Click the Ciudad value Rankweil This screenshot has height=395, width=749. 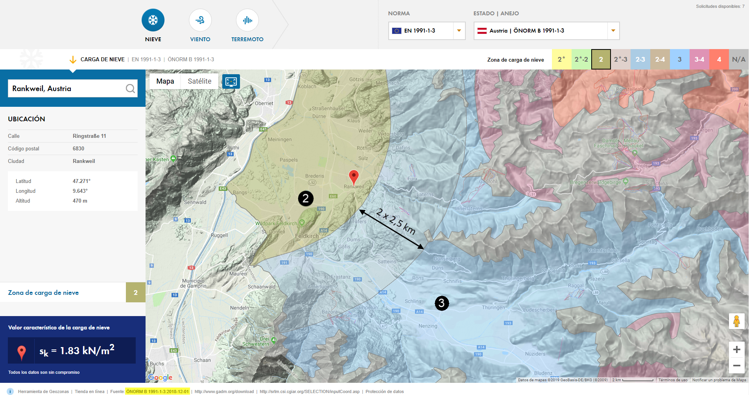84,161
